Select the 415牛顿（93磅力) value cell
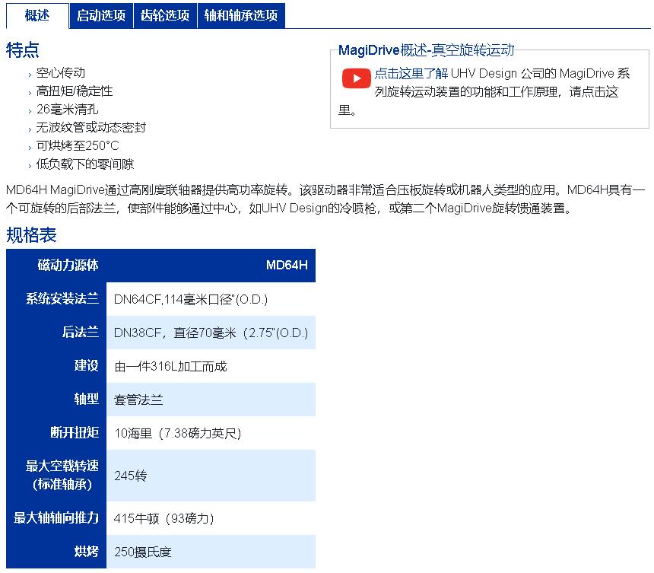This screenshot has width=654, height=573. click(211, 518)
